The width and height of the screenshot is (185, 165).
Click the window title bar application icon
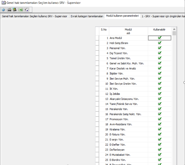pos(3,3)
